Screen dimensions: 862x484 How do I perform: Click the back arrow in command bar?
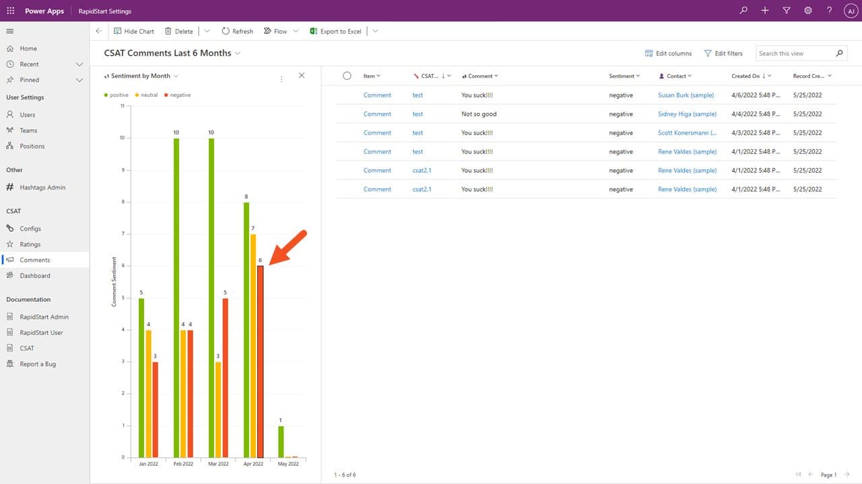99,31
